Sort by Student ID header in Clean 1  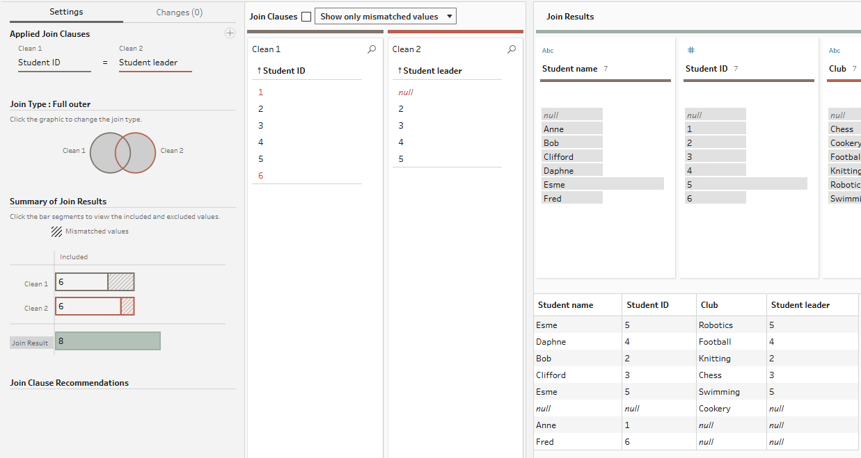click(x=283, y=71)
